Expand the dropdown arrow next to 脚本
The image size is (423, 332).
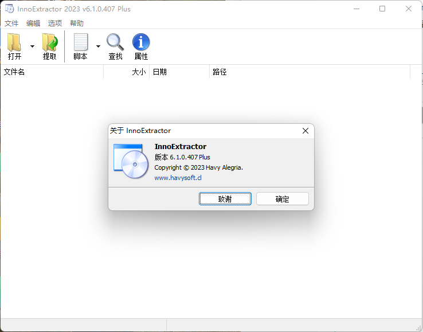pos(98,46)
